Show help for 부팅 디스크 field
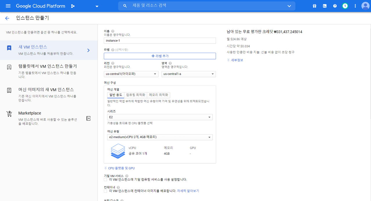The width and height of the screenshot is (371, 201). coord(122,200)
